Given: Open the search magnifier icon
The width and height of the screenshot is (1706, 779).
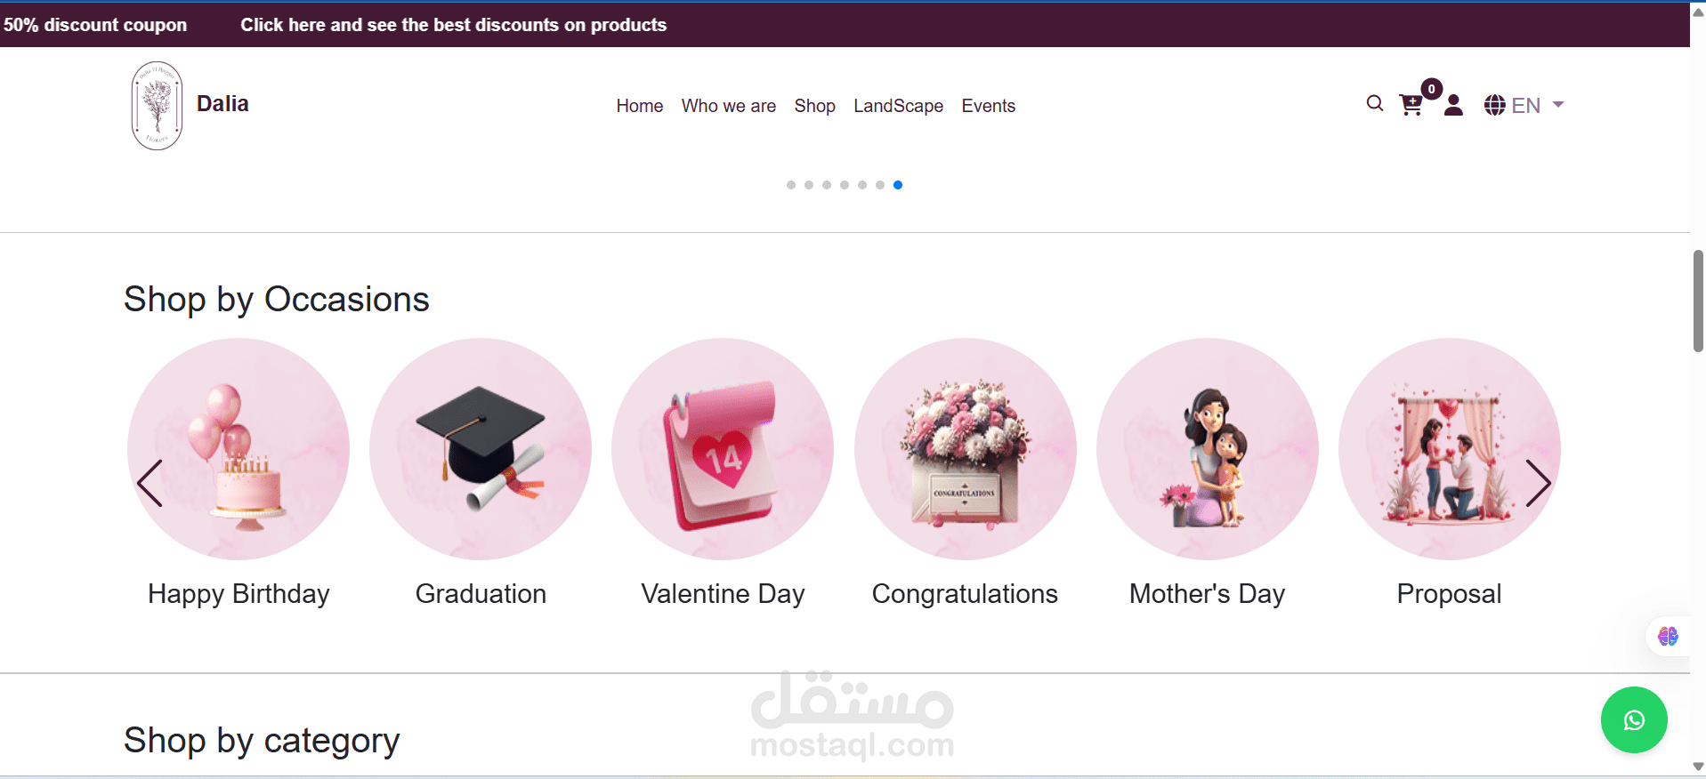Looking at the screenshot, I should 1375,104.
